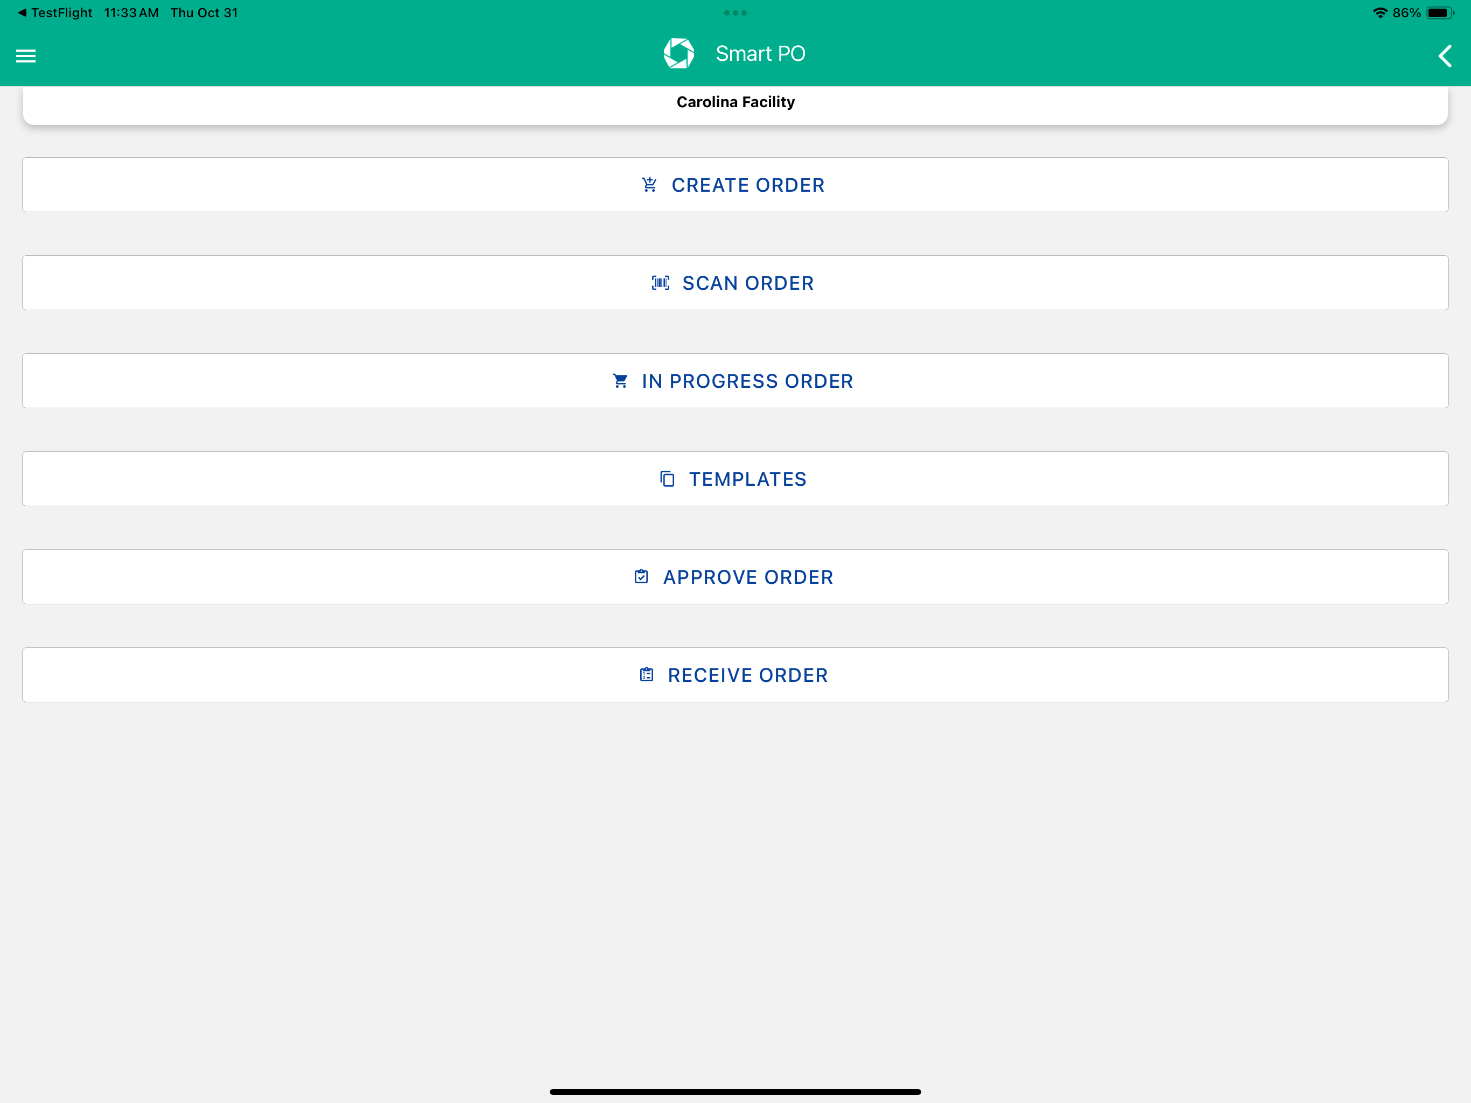View the IN PROGRESS ORDER text label
Screen dimensions: 1471x1103
pyautogui.click(x=747, y=381)
